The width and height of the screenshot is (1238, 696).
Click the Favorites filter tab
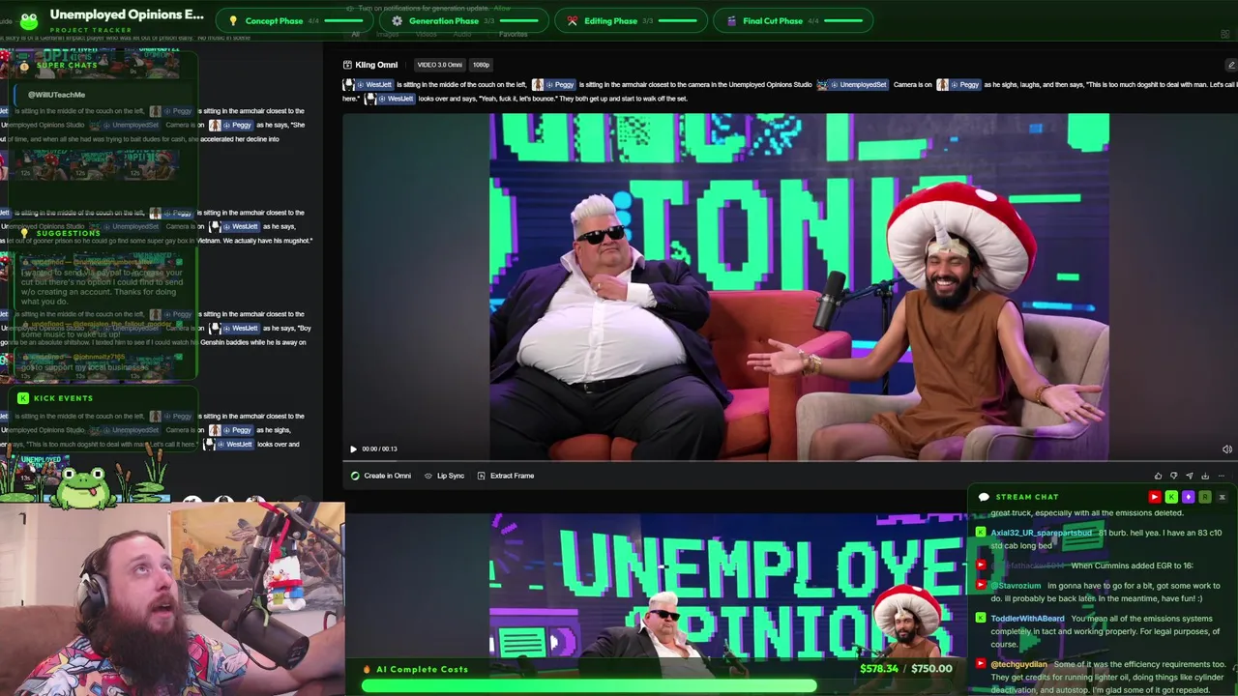point(513,35)
